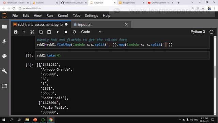Screen dimensions: 218x123
Task: Click the rdd2.take(4) code cell
Action: point(122,55)
